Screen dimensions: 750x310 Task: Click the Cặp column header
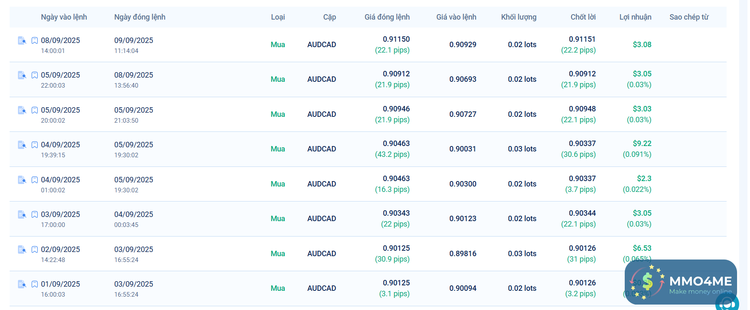(x=329, y=17)
